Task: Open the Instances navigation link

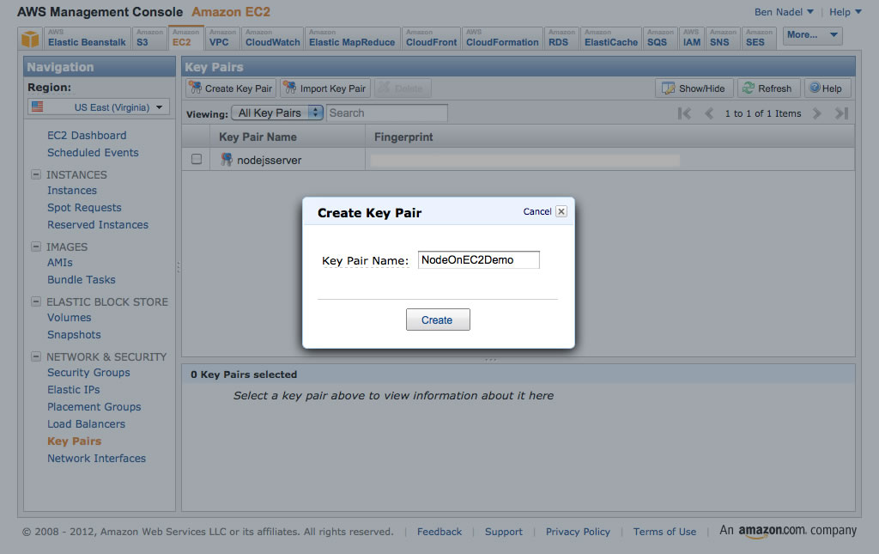Action: (x=72, y=191)
